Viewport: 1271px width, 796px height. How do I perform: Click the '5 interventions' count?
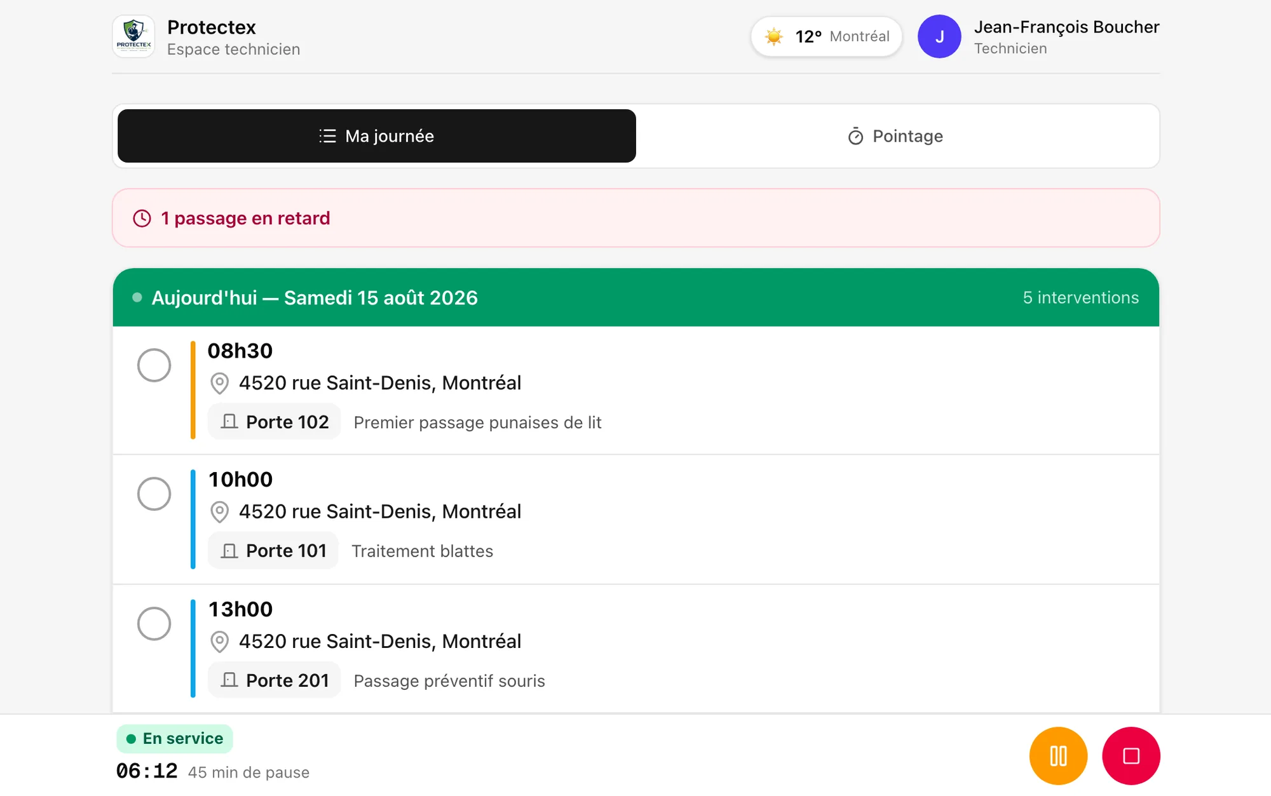[1081, 298]
